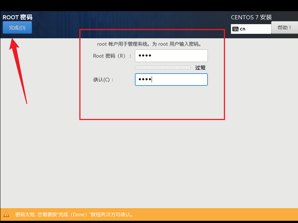298x223 pixels.
Task: Click the CENTOS 7 安装 heading
Action: 251,17
